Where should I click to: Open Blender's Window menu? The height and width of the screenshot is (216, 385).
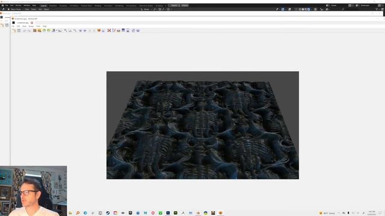click(x=26, y=5)
